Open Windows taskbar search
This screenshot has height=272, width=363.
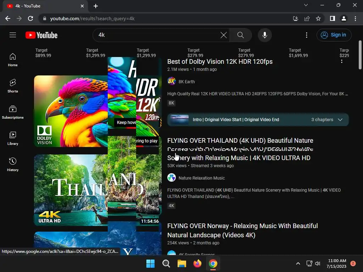[x=166, y=263]
